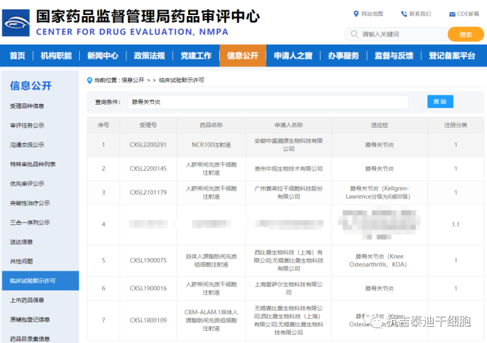Open the CDE邮箱 link
Viewport: 487px width, 343px height.
click(x=468, y=14)
